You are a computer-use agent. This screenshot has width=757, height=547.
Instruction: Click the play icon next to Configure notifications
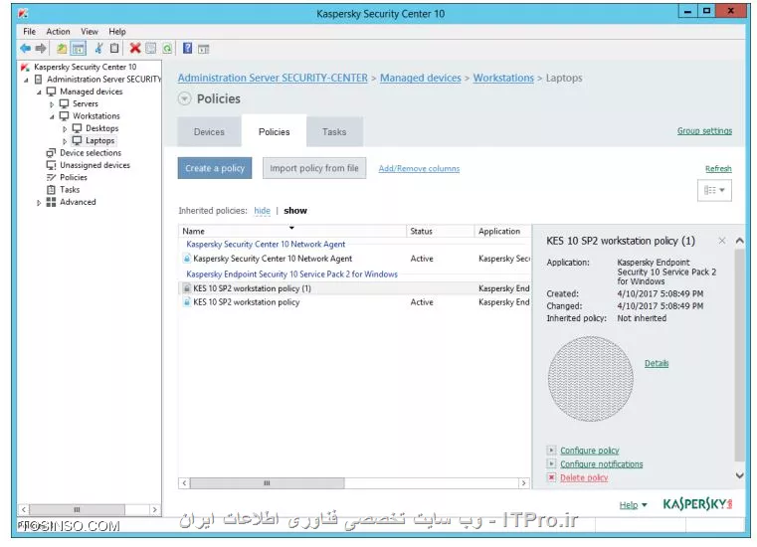click(x=551, y=463)
